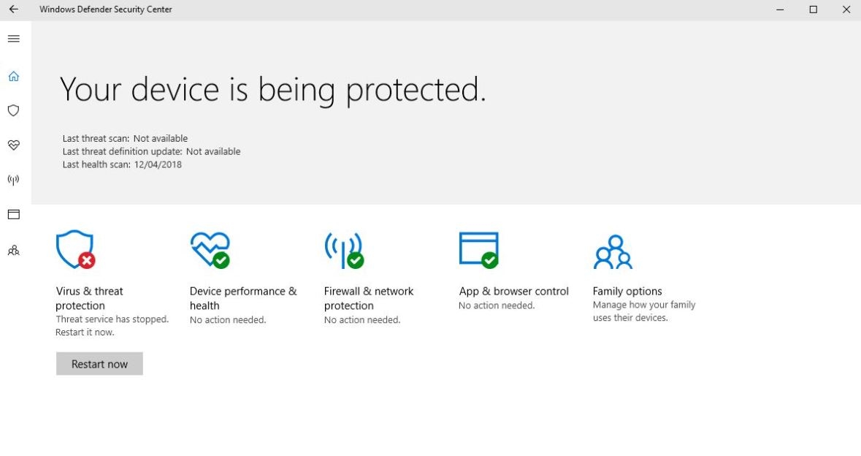Image resolution: width=861 pixels, height=456 pixels.
Task: Open the Virus & threat protection tile
Action: [89, 298]
